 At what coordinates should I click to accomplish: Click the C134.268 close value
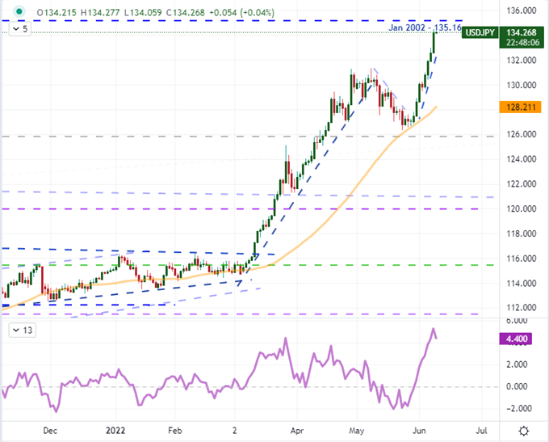coord(185,13)
